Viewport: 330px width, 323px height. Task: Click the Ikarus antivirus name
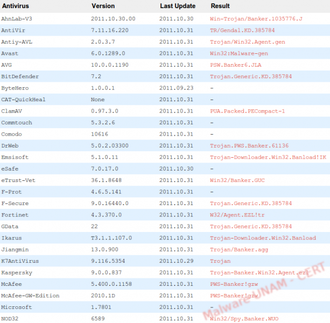point(12,238)
